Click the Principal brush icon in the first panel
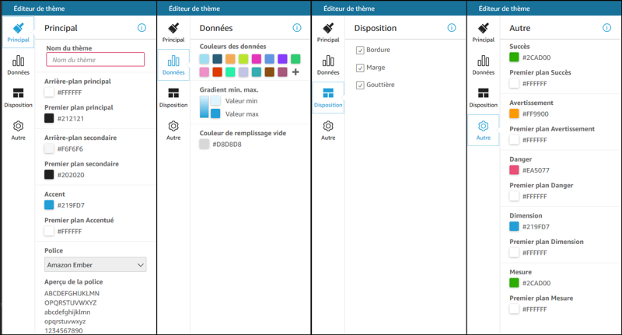Viewport: 622px width, 335px height. [18, 28]
